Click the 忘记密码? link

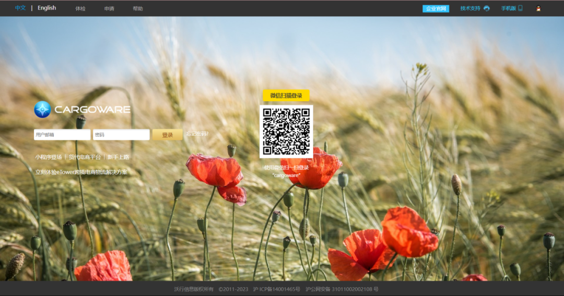click(197, 134)
